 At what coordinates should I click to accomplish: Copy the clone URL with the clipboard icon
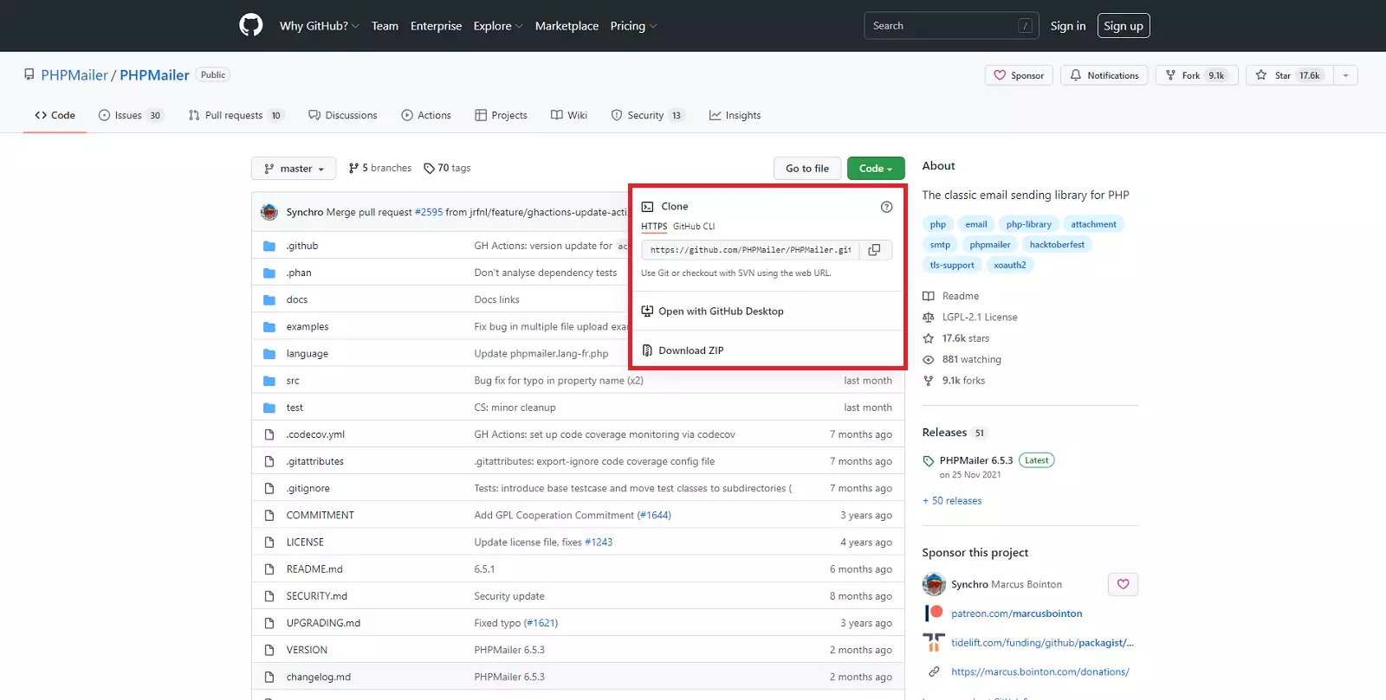(x=875, y=250)
